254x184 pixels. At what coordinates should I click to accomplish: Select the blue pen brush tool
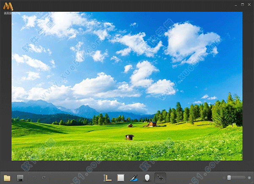pos(134,178)
